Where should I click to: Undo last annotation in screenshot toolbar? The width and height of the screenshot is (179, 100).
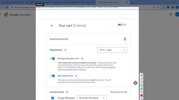[x=142, y=99]
